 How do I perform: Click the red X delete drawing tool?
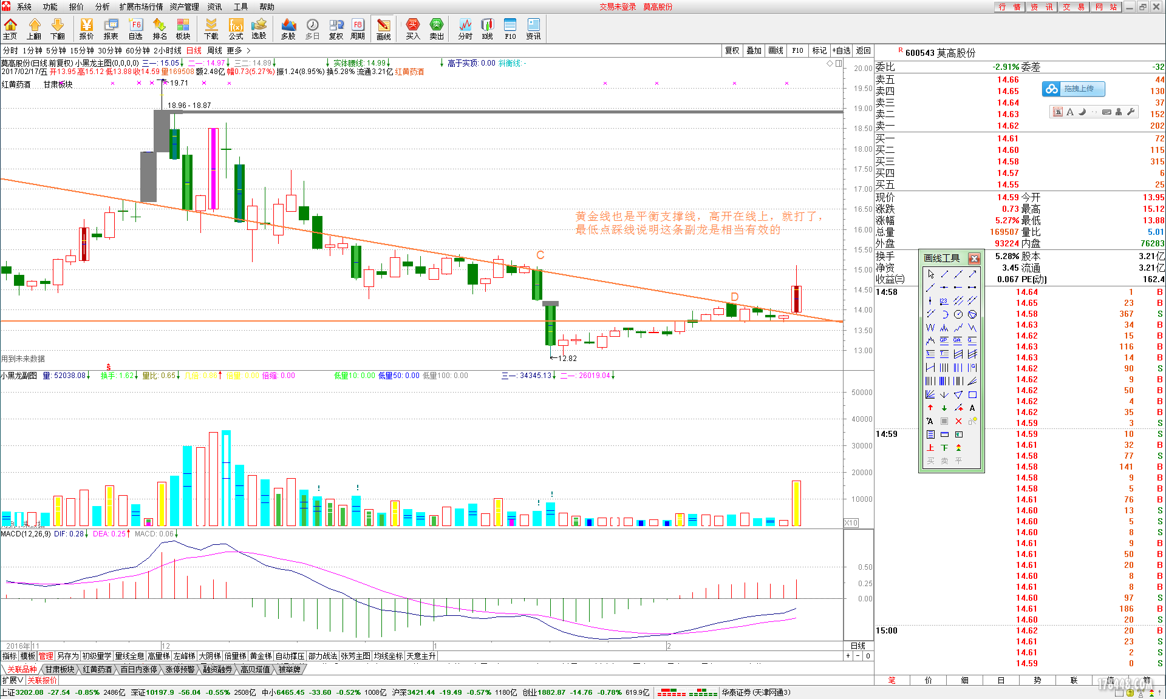958,421
